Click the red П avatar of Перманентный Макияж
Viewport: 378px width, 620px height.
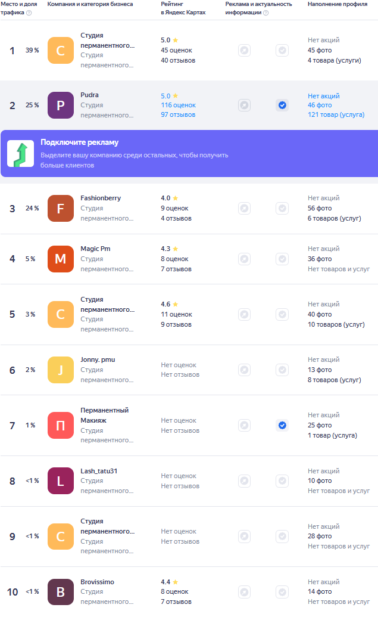click(x=61, y=426)
